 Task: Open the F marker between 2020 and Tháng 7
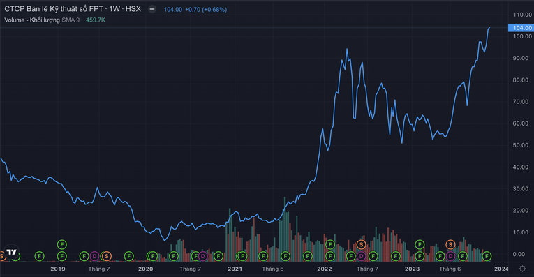pyautogui.click(x=174, y=256)
